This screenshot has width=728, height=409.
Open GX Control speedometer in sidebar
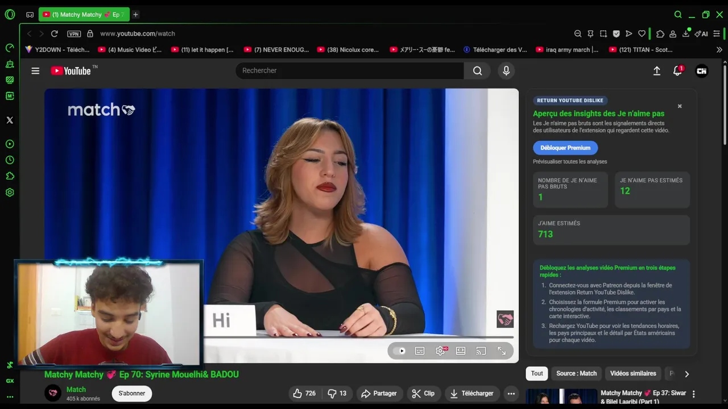[10, 48]
